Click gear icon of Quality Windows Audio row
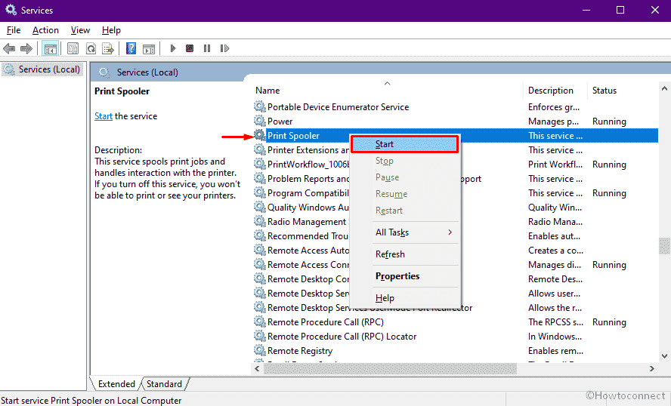 click(259, 207)
